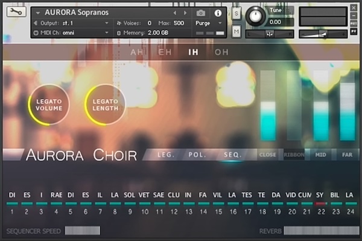Click the MID mic level fader

pos(321,106)
